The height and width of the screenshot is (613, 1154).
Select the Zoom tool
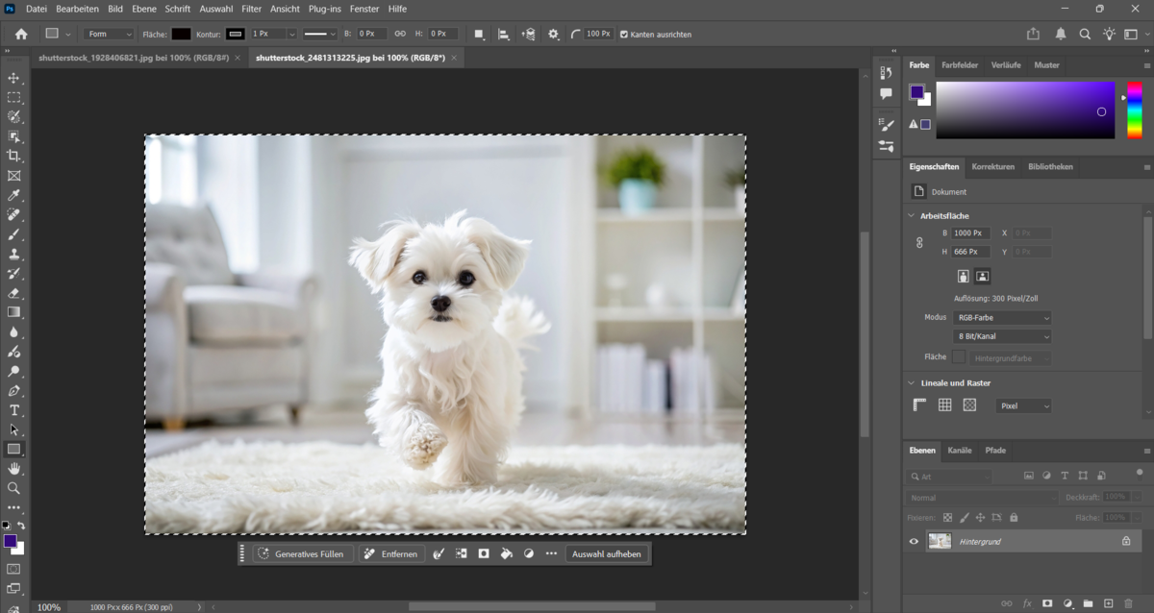[14, 489]
